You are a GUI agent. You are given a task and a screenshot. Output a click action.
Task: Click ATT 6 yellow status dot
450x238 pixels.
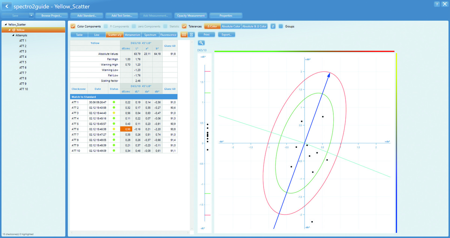pyautogui.click(x=114, y=129)
